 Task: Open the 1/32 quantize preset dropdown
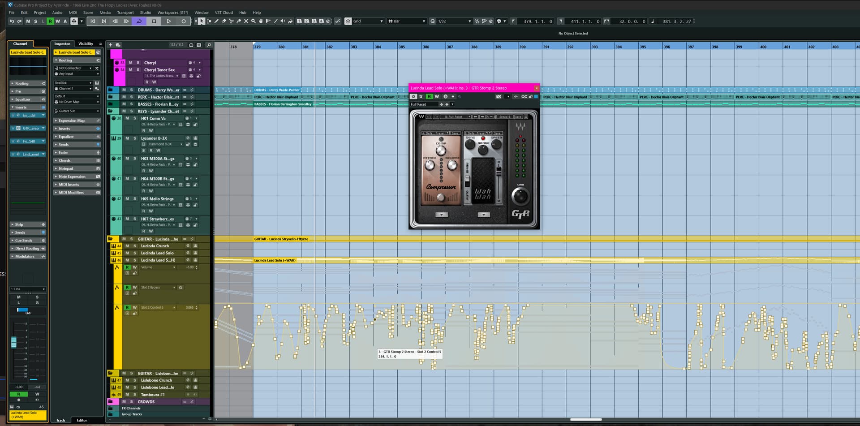455,21
